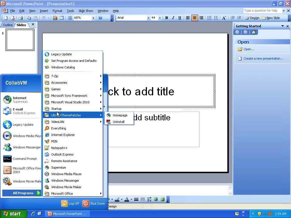Open the Font Color dropdown arrow
Image resolution: width=291 pixels, height=218 pixels.
pyautogui.click(x=131, y=200)
